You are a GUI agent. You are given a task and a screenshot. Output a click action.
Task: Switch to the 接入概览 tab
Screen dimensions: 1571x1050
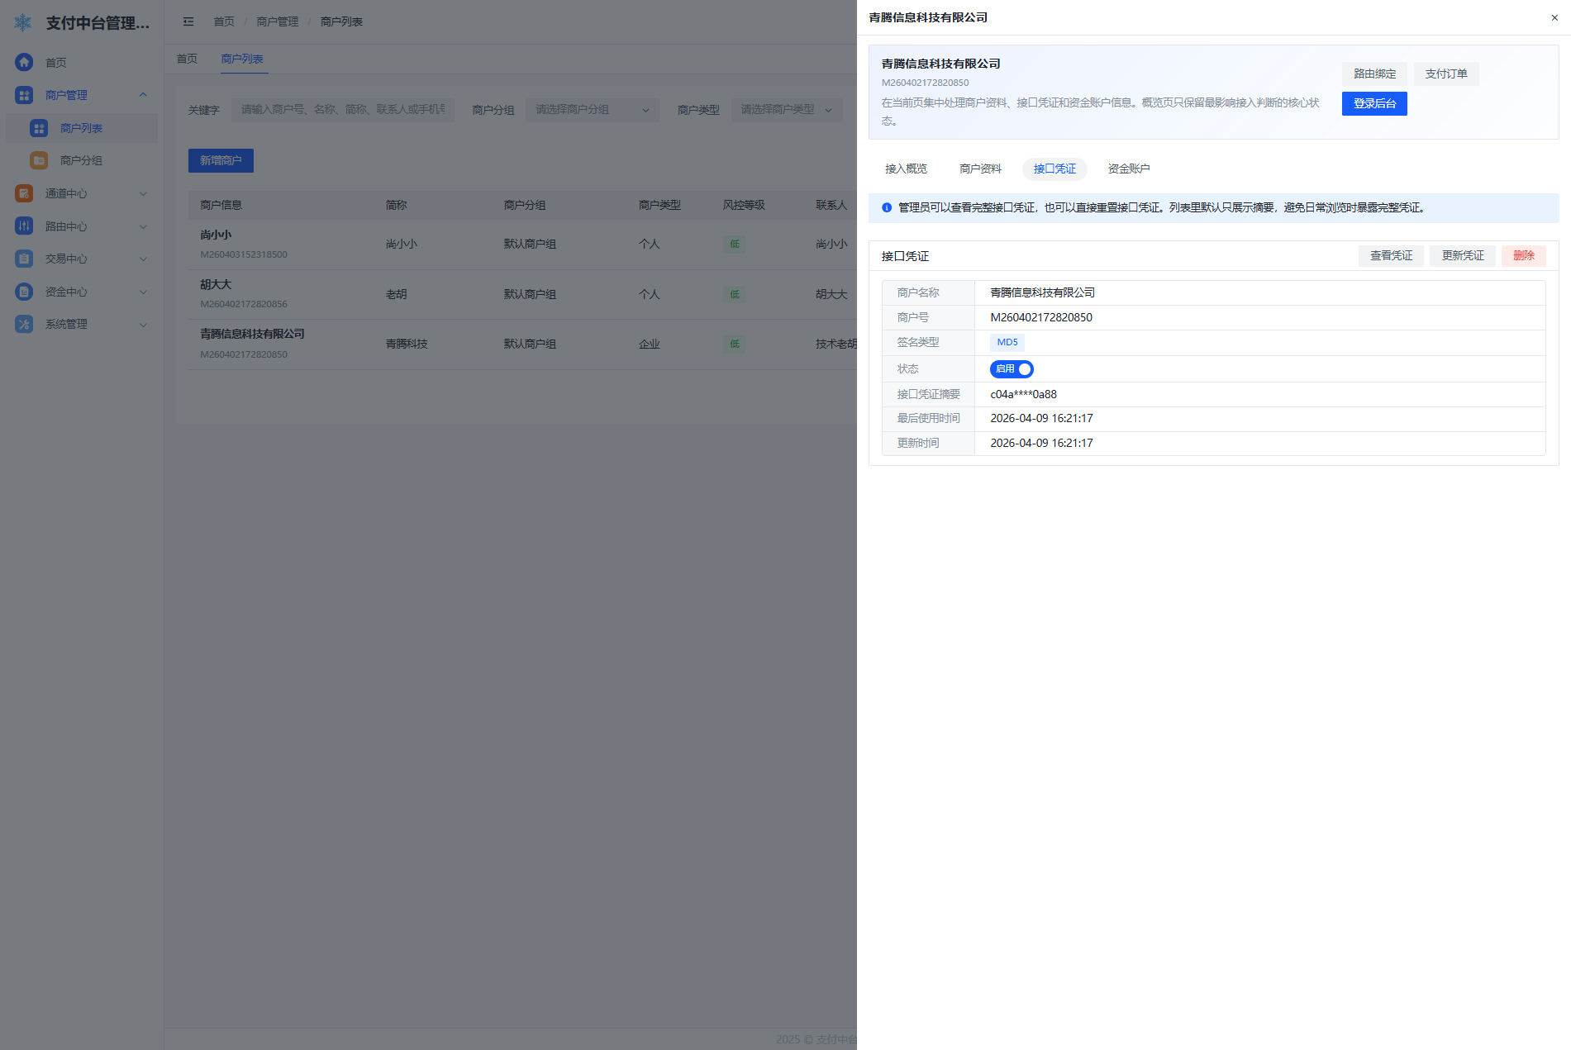[906, 169]
